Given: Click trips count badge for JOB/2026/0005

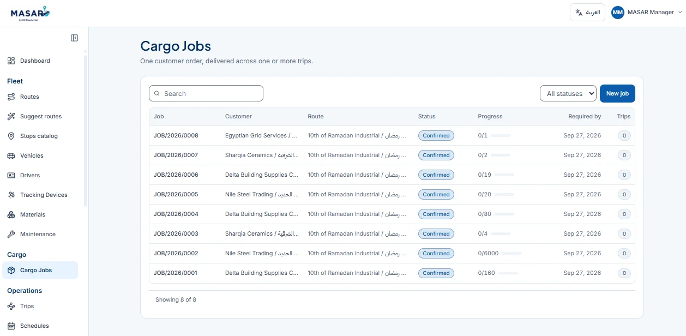Looking at the screenshot, I should pyautogui.click(x=624, y=195).
